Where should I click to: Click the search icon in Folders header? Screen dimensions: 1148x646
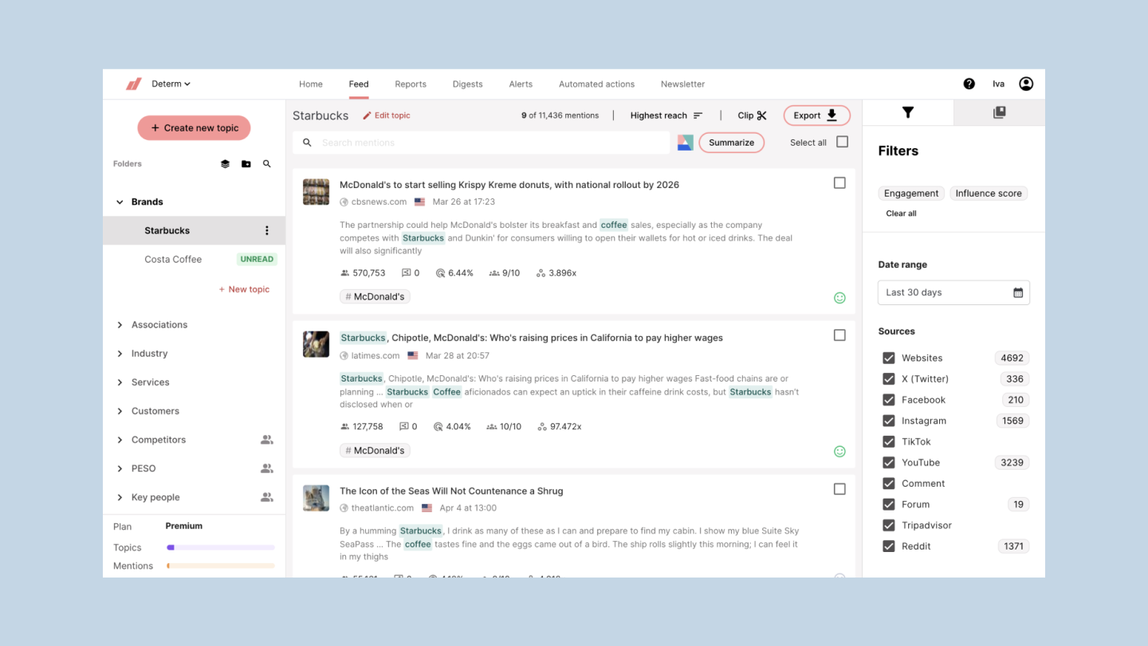[x=267, y=164]
